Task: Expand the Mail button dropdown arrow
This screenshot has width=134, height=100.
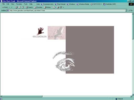Action: [55, 7]
